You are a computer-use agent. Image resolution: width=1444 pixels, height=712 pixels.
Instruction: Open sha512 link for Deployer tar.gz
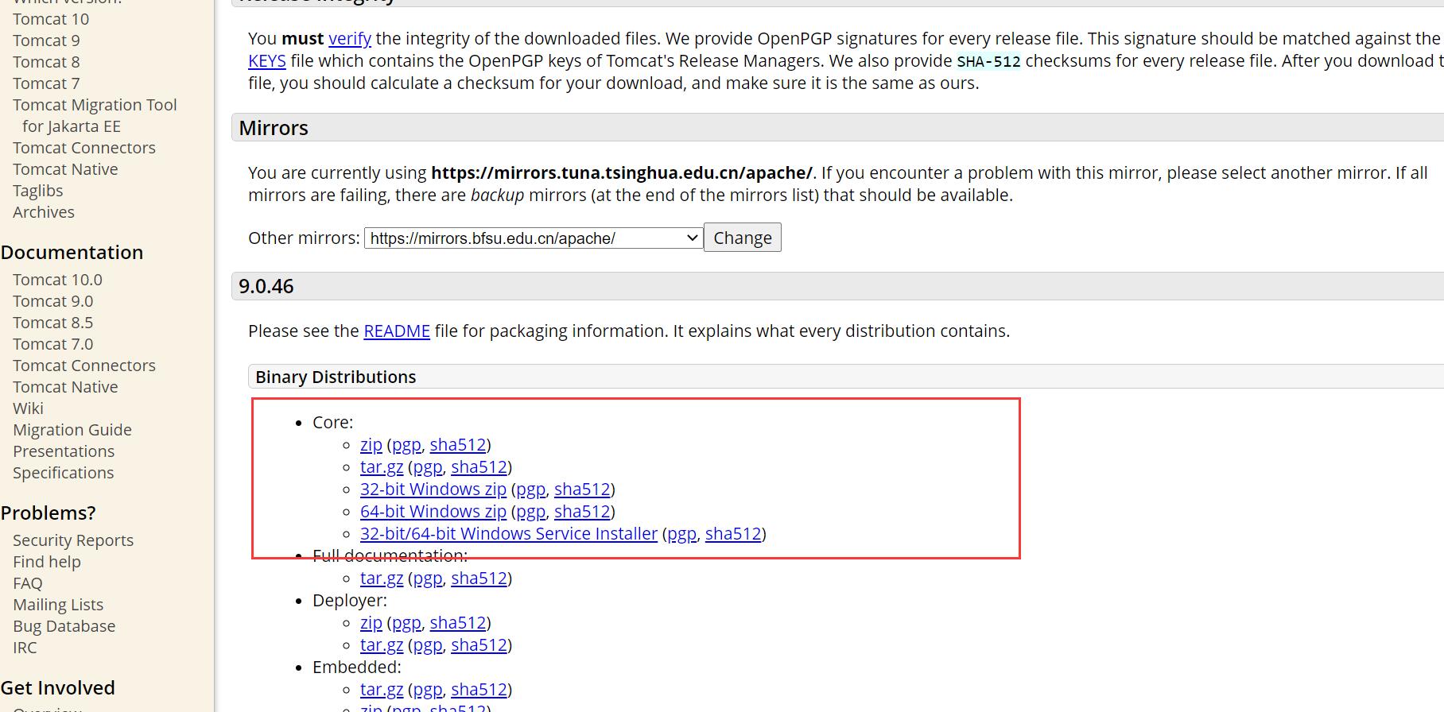coord(479,644)
